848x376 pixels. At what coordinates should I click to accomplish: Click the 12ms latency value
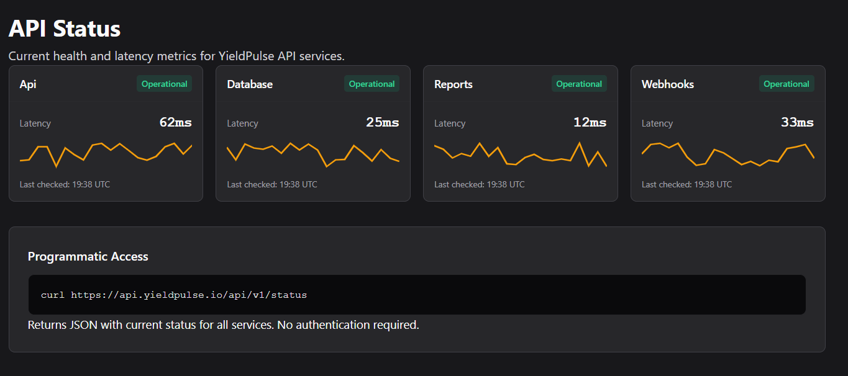(x=590, y=122)
